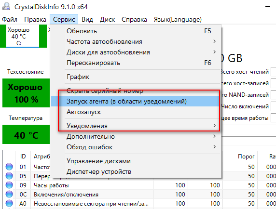Image resolution: width=276 pixels, height=209 pixels.
Task: Open the Правка menu
Action: (35, 19)
